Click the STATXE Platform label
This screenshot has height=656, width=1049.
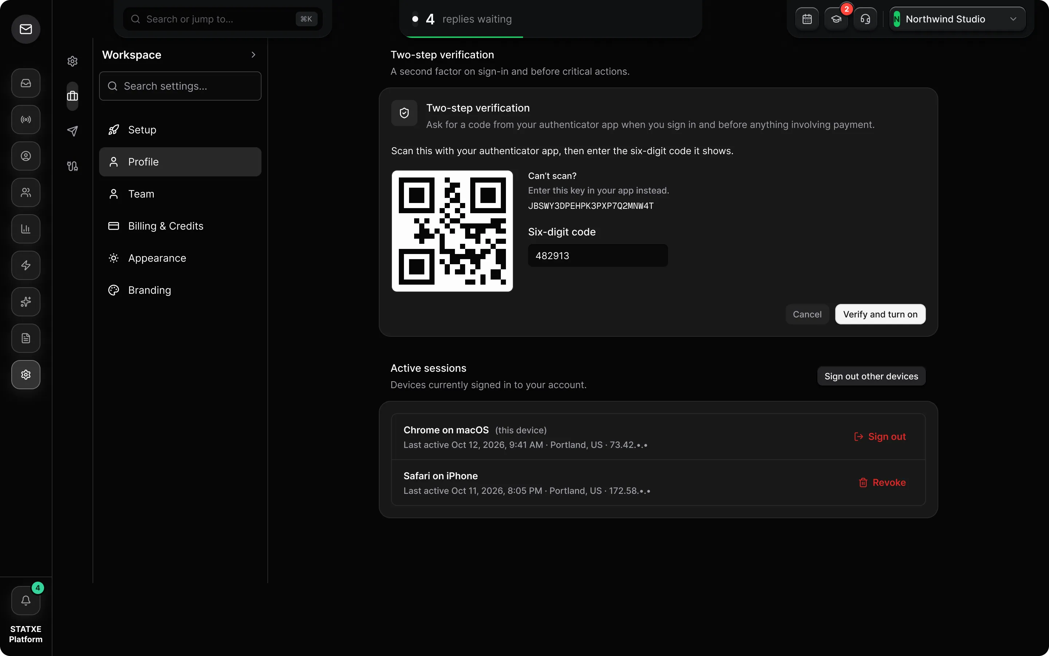pyautogui.click(x=26, y=634)
